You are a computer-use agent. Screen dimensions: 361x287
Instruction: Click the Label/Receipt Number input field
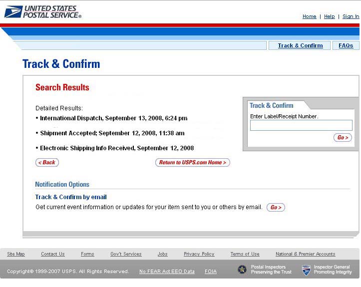(x=301, y=125)
